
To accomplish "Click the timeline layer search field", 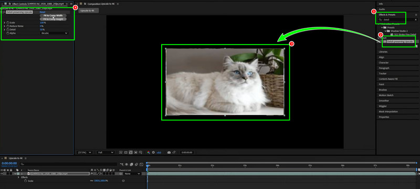I will click(69, 164).
